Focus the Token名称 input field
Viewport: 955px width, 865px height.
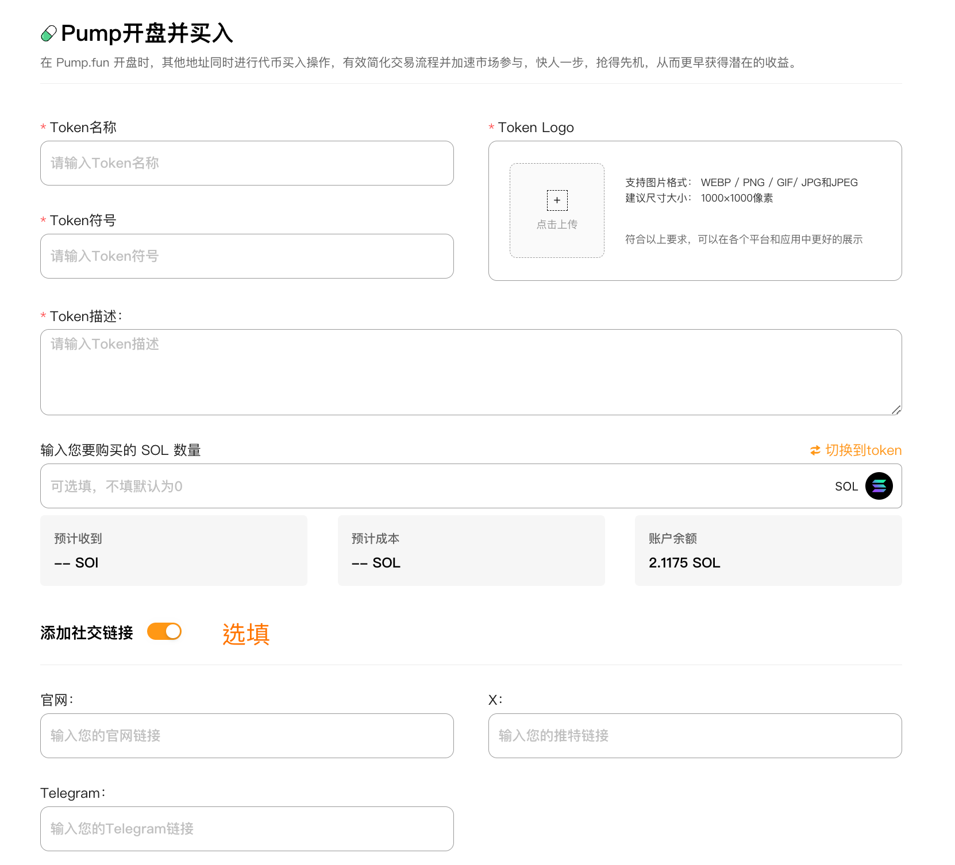247,163
